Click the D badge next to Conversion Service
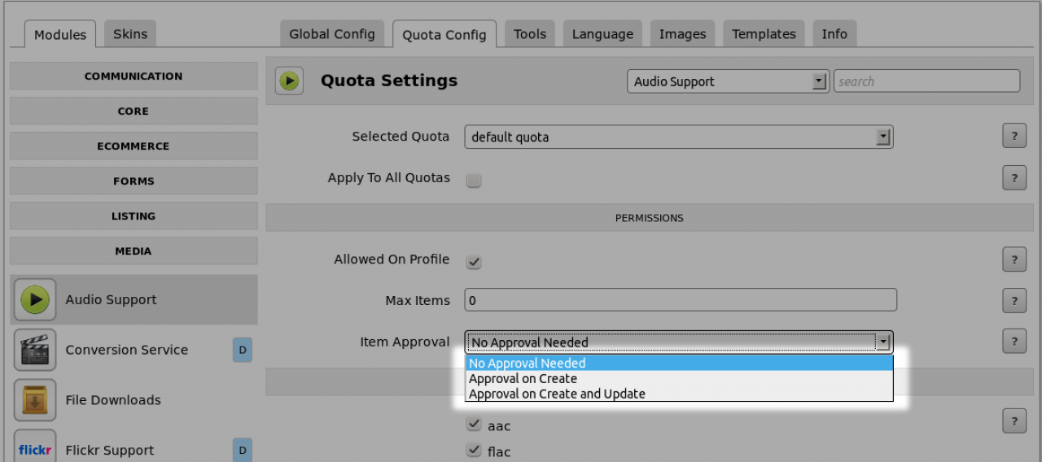Screen dimensions: 1042x462 coord(243,350)
